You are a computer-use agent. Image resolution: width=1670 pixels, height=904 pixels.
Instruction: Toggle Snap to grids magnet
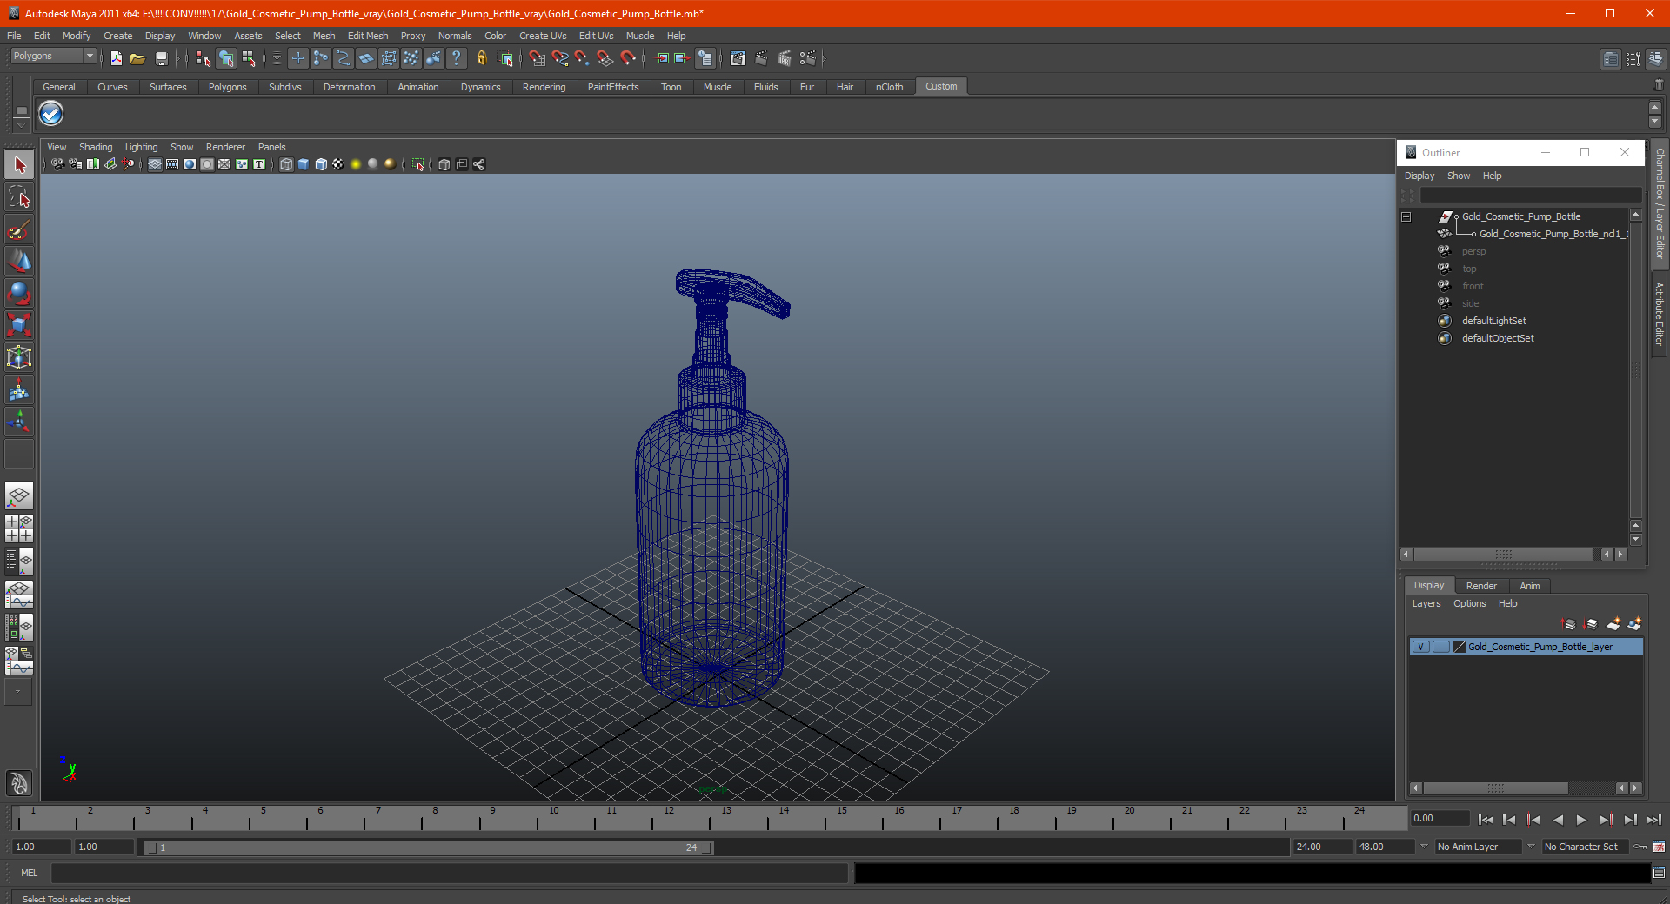point(538,58)
